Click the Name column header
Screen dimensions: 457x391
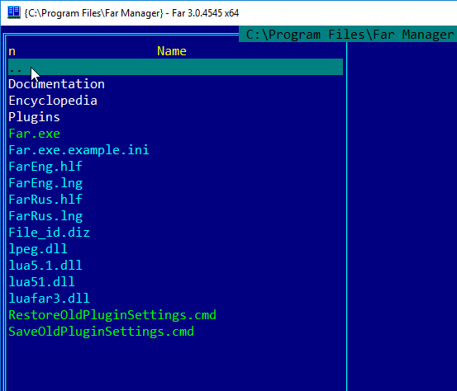point(172,51)
